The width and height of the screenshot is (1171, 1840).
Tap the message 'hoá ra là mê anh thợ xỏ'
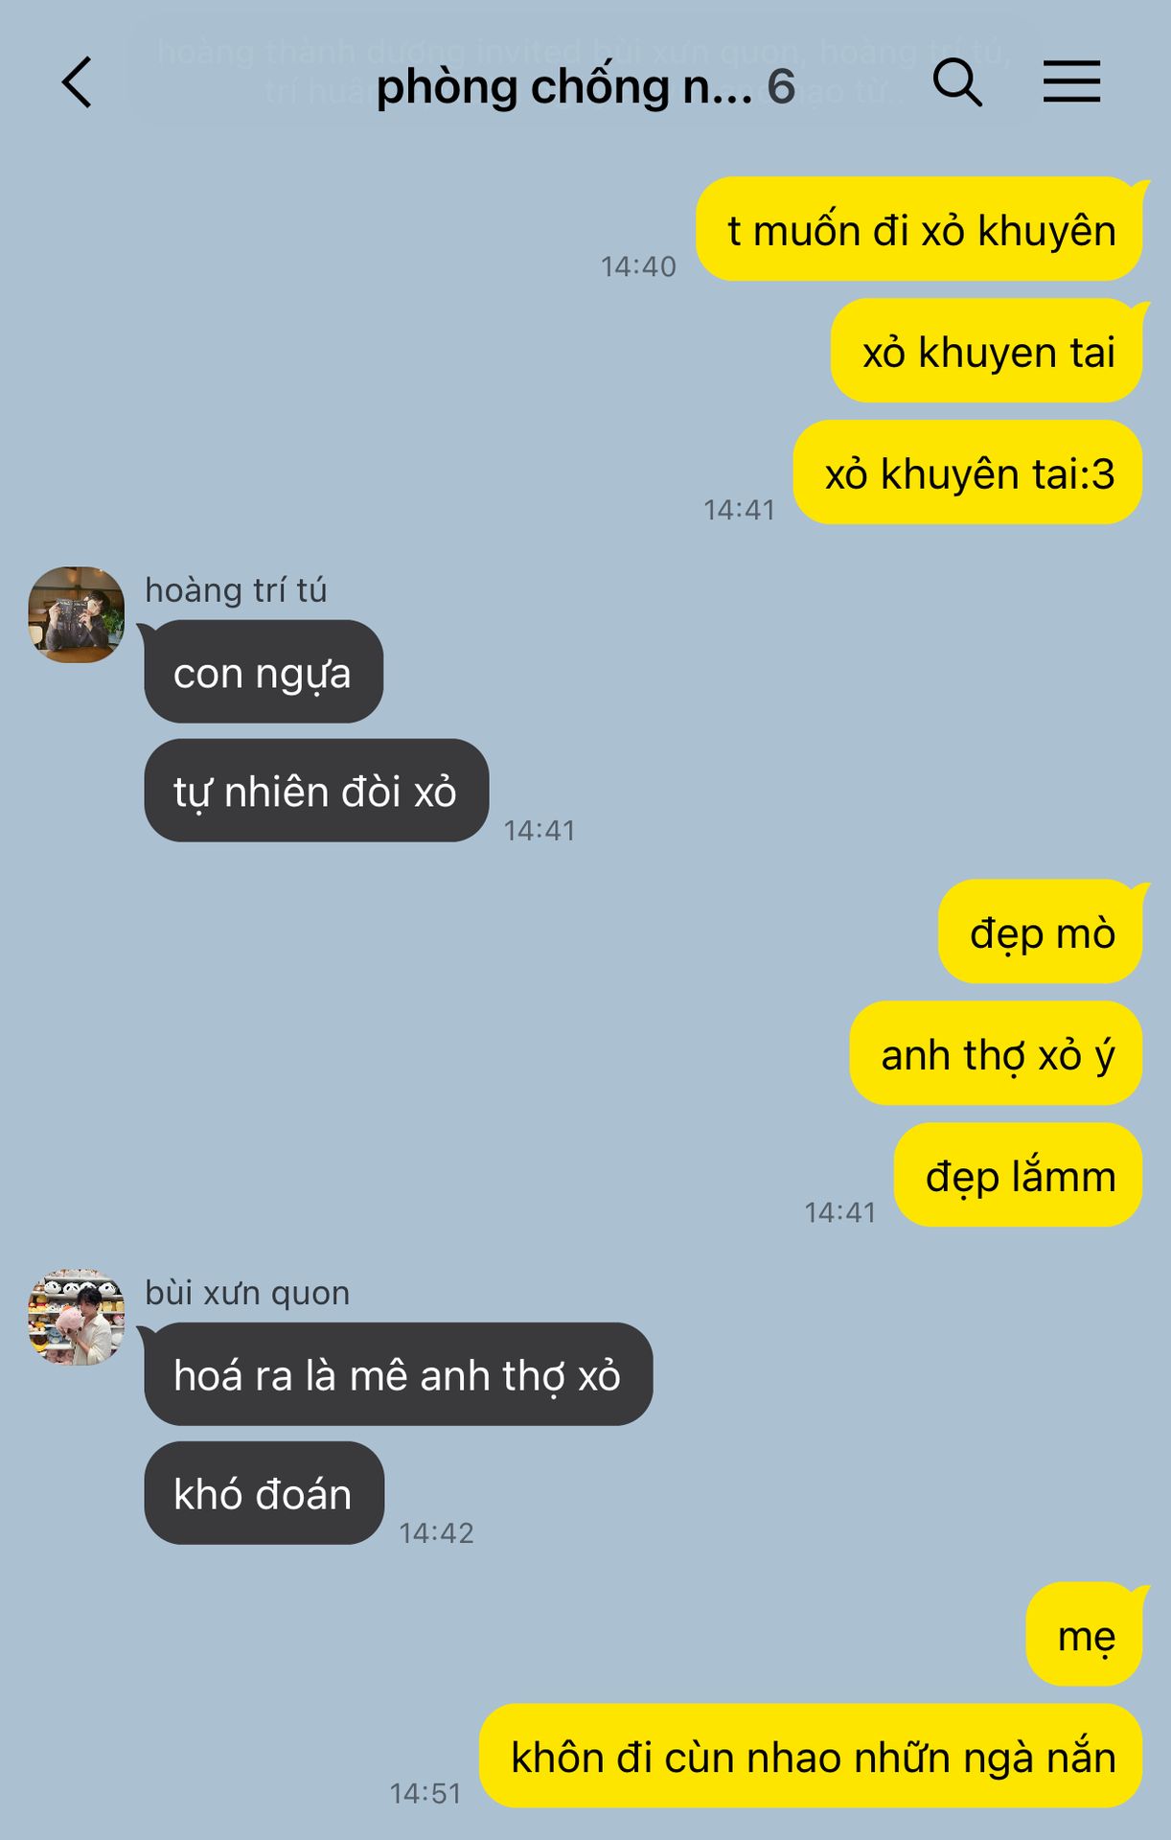pyautogui.click(x=399, y=1374)
